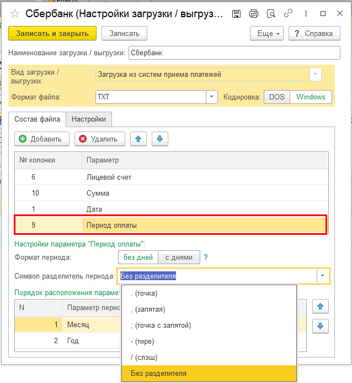Click the separator field showing Без разделителя
This screenshot has height=383, width=352.
[x=217, y=276]
